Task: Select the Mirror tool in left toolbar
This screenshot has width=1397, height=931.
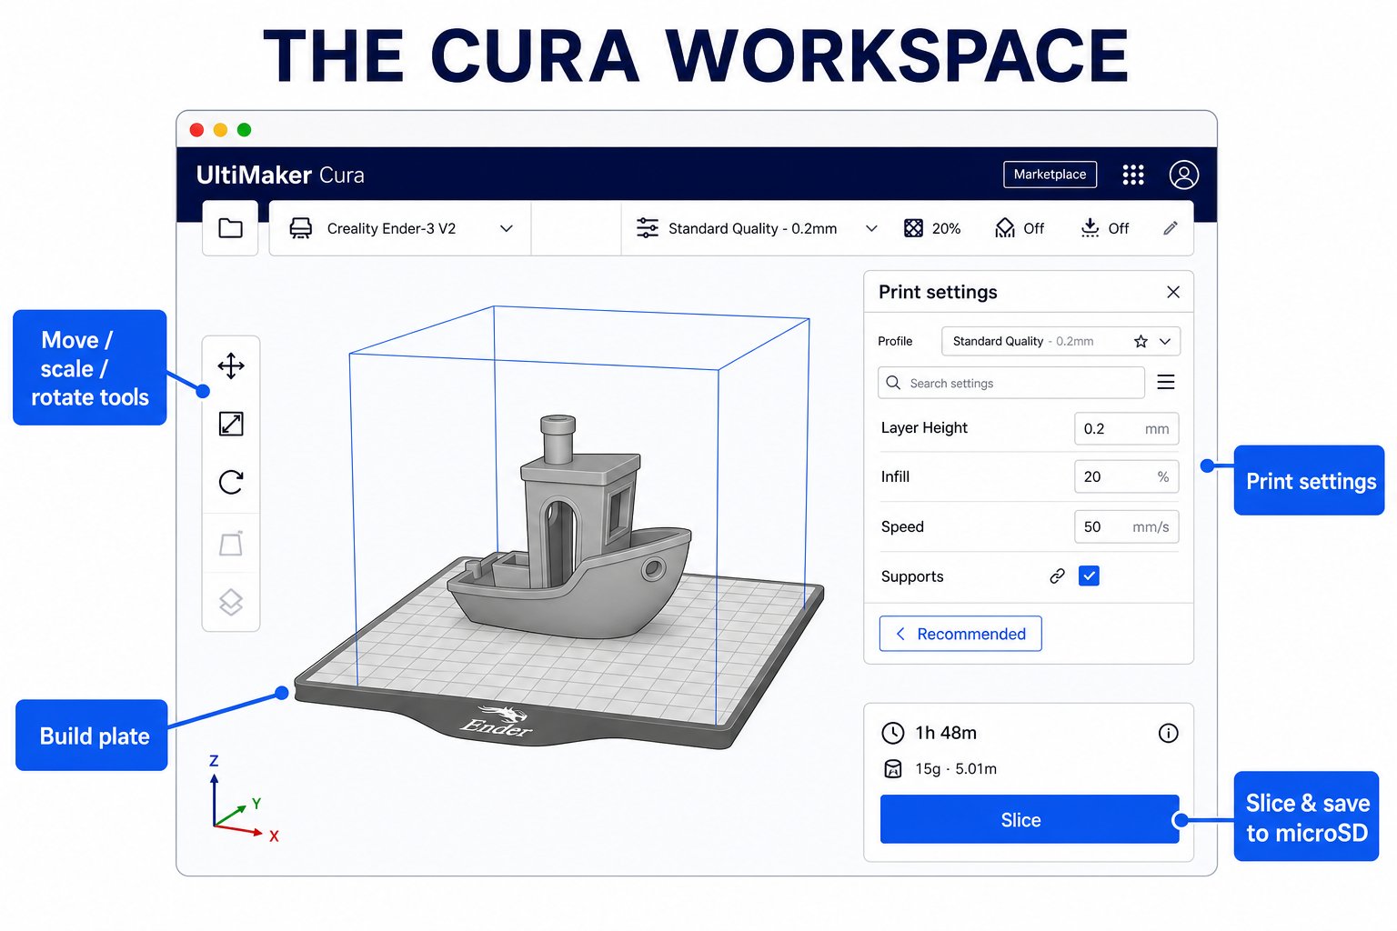Action: coord(231,544)
